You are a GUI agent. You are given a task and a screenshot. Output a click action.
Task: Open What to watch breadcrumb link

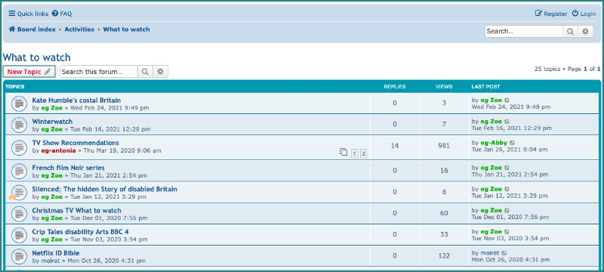click(x=126, y=29)
